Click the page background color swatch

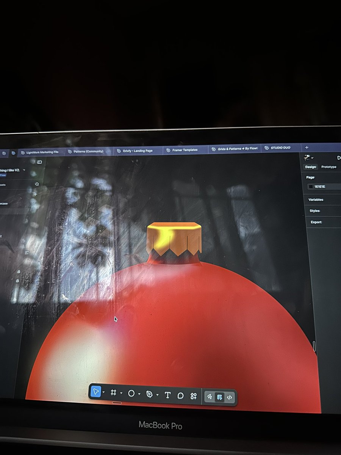click(x=311, y=187)
